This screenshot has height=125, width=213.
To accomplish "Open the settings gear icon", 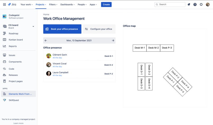I will click(x=201, y=4).
